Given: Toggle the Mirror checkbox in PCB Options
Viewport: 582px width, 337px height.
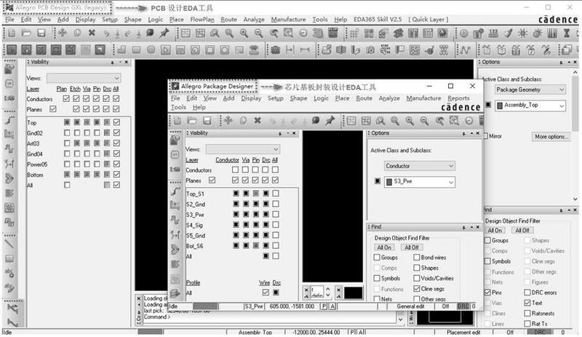Looking at the screenshot, I should tap(486, 136).
